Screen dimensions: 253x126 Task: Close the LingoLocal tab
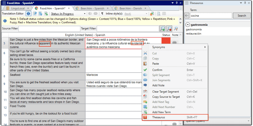tap(28, 8)
